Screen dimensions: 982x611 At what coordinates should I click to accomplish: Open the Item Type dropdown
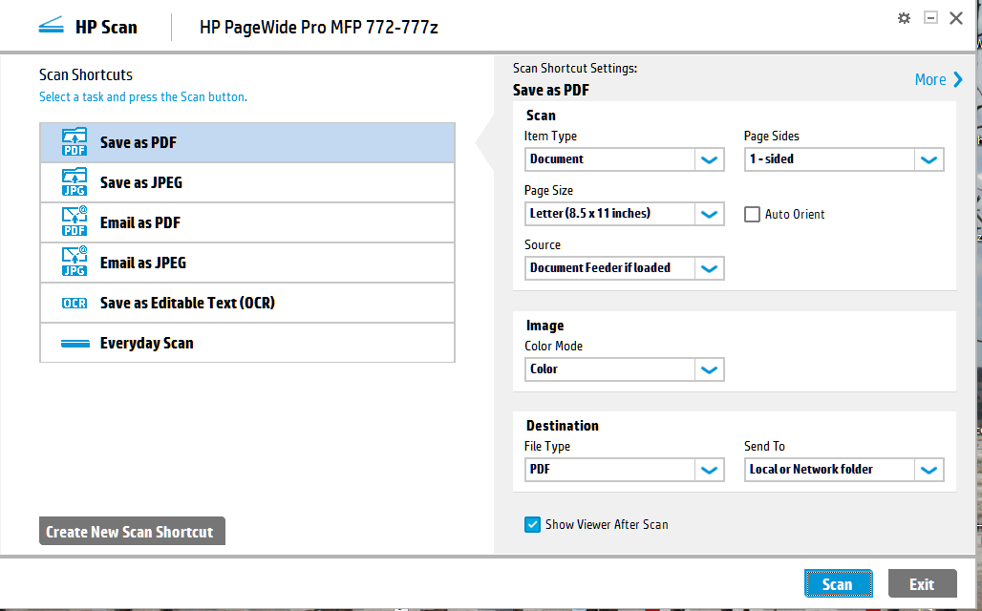[709, 159]
